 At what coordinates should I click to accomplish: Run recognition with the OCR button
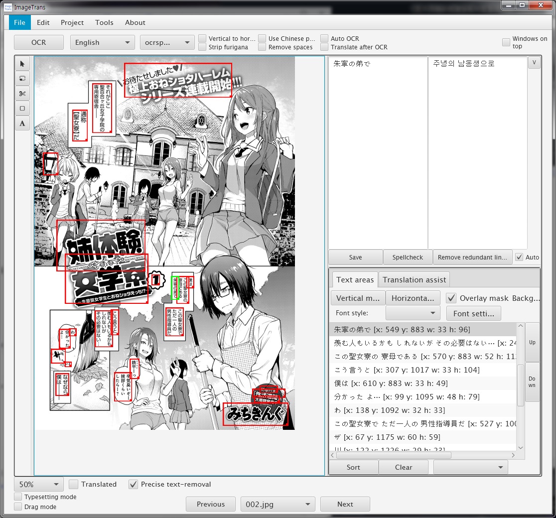pyautogui.click(x=38, y=42)
